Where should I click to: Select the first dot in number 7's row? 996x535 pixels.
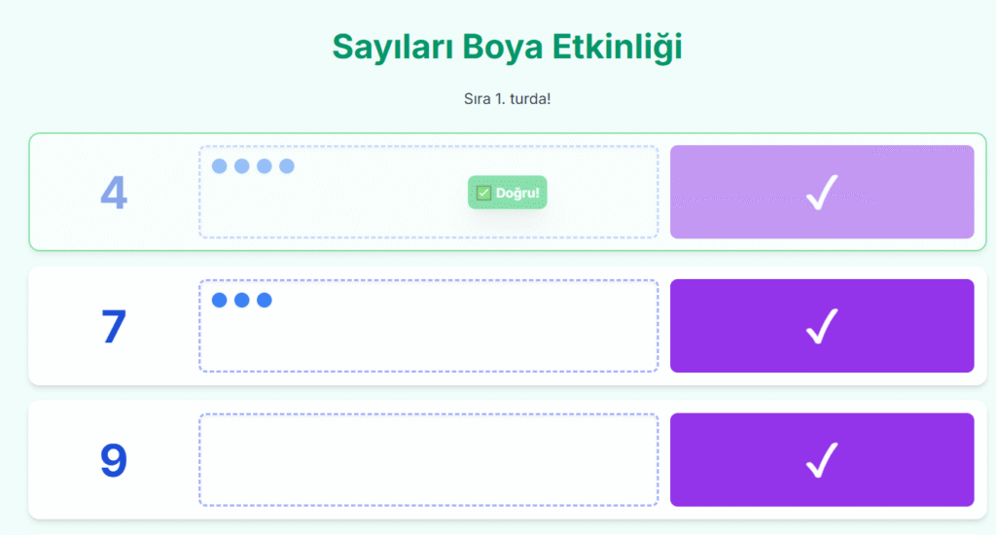(220, 300)
